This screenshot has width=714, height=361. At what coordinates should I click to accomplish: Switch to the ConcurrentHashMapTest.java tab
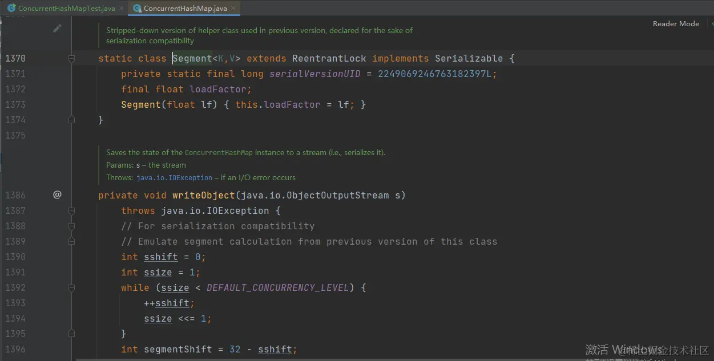(66, 8)
